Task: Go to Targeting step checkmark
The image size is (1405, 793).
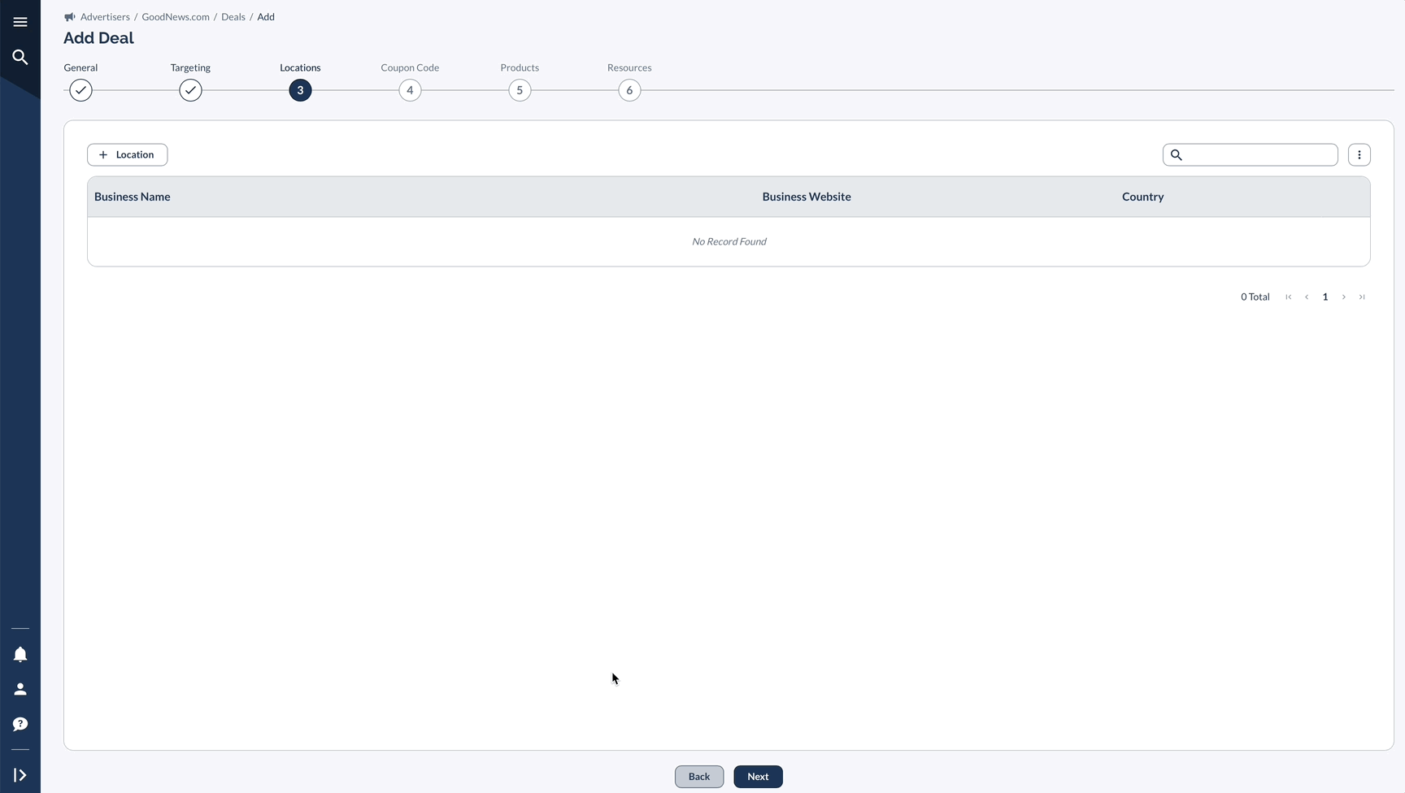Action: 190,90
